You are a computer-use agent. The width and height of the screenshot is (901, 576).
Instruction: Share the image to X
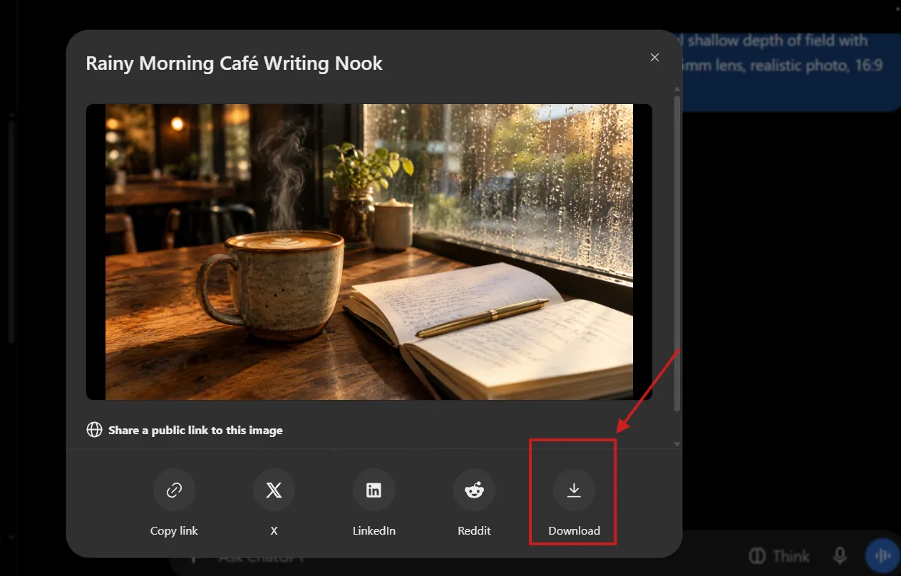(x=274, y=490)
